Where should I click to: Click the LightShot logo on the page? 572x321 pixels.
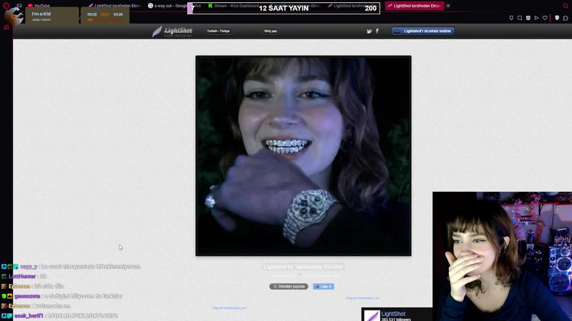(172, 31)
